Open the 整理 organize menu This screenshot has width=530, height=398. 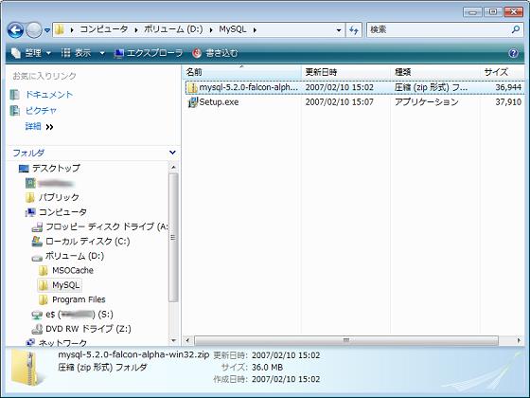tap(31, 53)
